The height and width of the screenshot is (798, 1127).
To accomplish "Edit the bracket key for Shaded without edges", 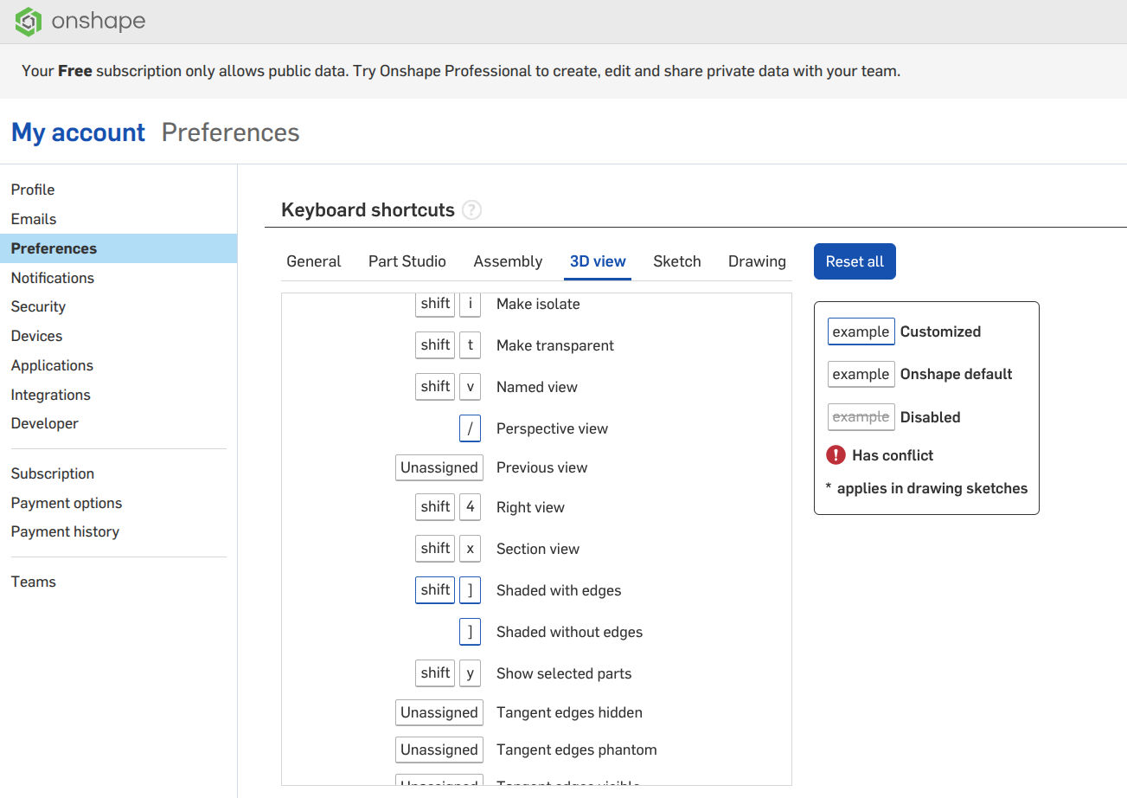I will tap(470, 632).
